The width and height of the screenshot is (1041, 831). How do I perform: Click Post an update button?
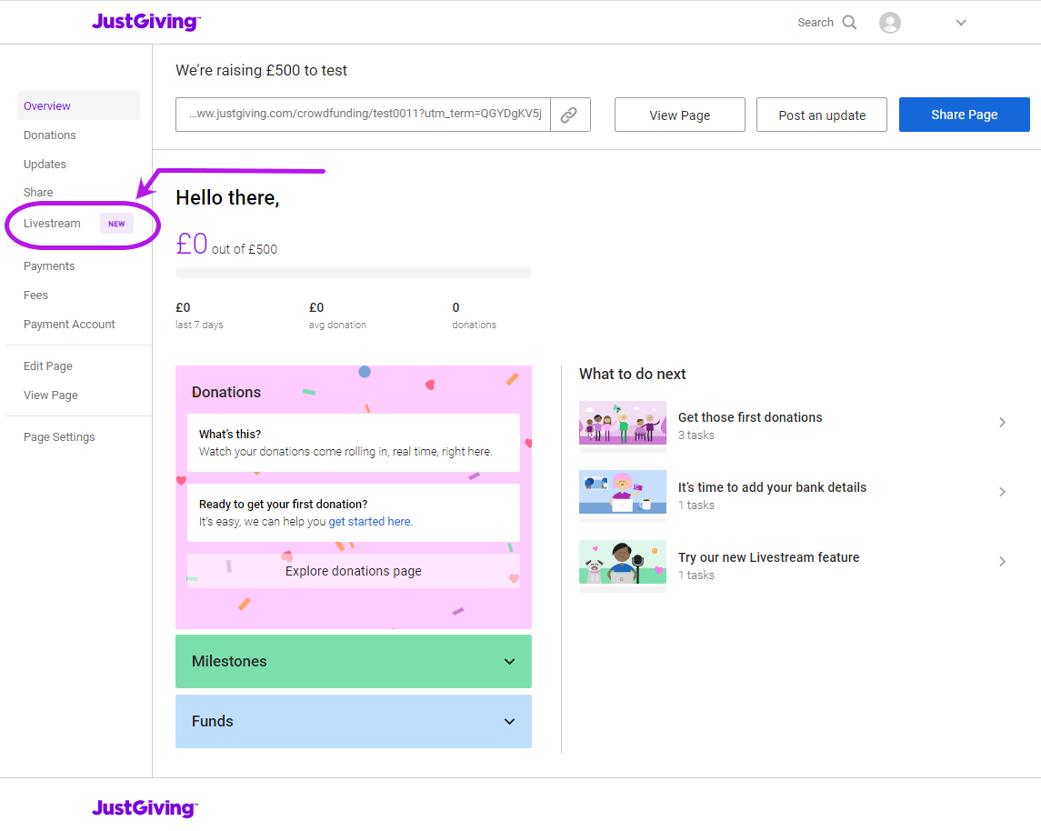822,115
